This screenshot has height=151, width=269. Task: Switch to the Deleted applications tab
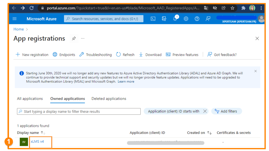pyautogui.click(x=109, y=99)
